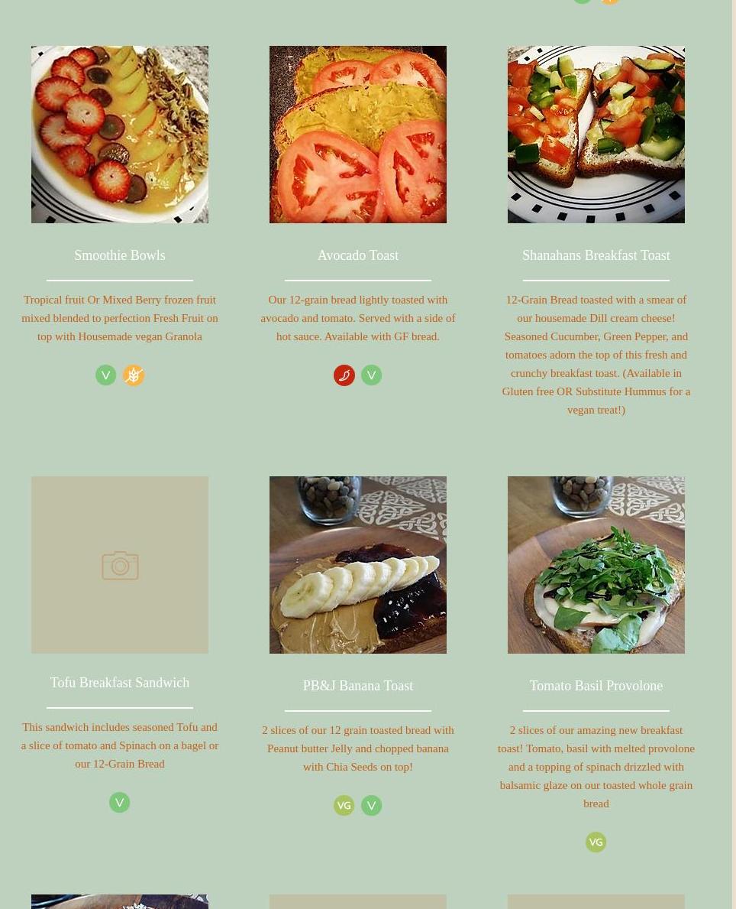The image size is (736, 909).
Task: Select the Tofu Breakfast Sandwich title
Action: click(120, 683)
